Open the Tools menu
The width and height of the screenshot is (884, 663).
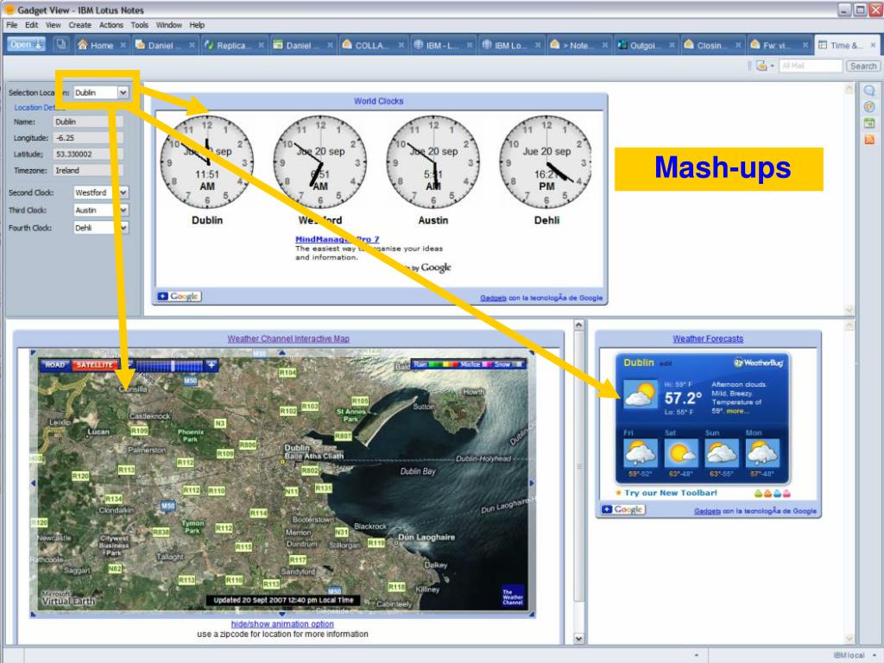[x=139, y=25]
